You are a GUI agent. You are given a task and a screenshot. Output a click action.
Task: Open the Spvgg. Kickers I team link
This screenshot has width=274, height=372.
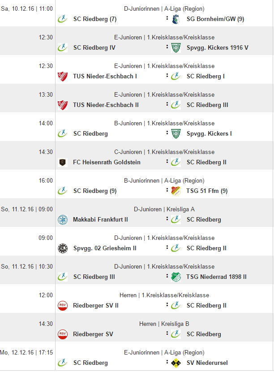[209, 133]
